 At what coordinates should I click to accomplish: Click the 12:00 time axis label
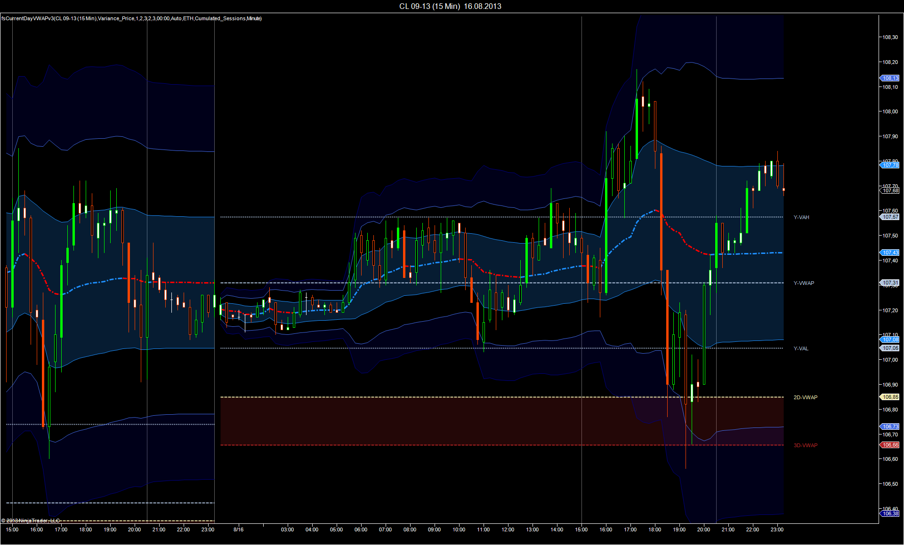pos(508,529)
